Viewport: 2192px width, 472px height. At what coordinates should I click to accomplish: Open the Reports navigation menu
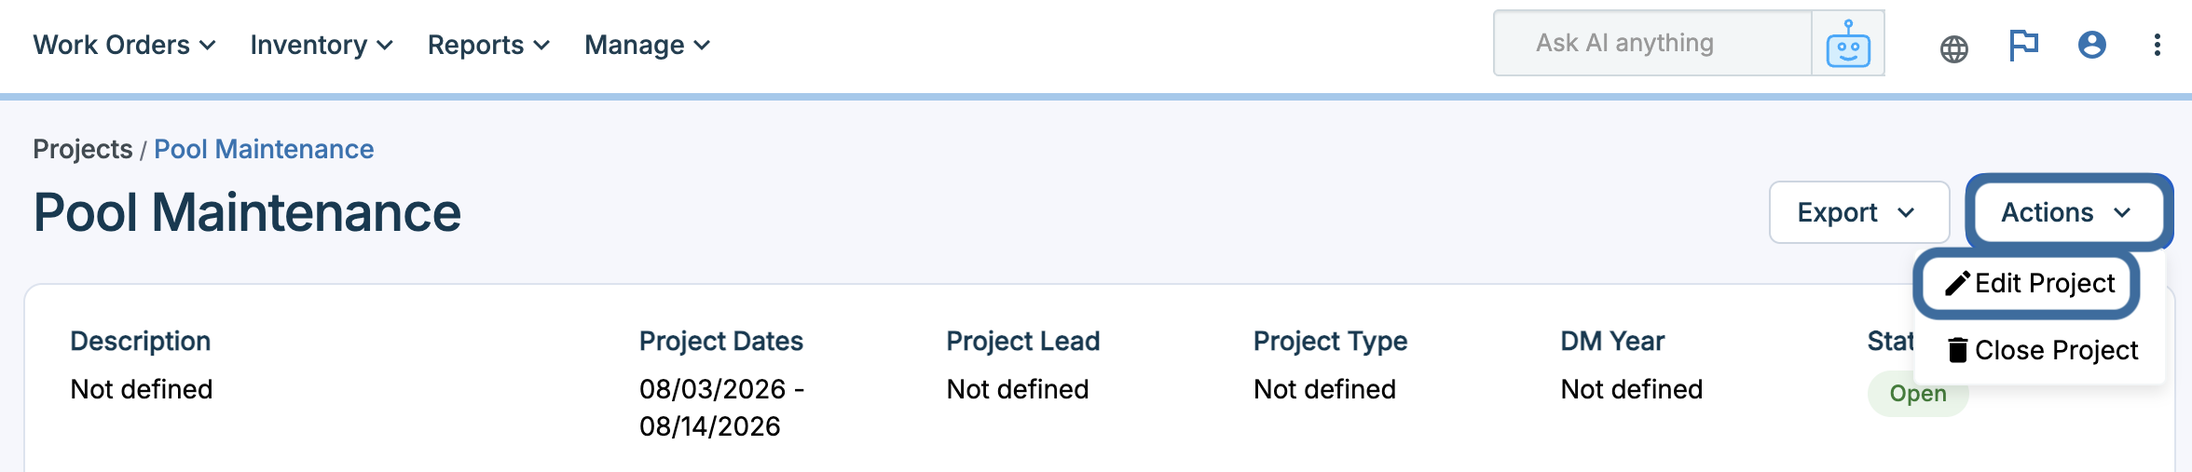point(488,45)
